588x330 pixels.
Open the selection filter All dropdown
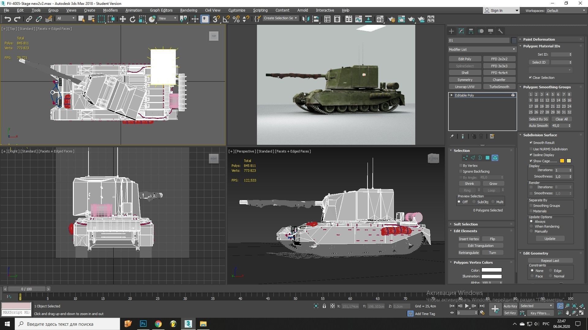coord(66,18)
